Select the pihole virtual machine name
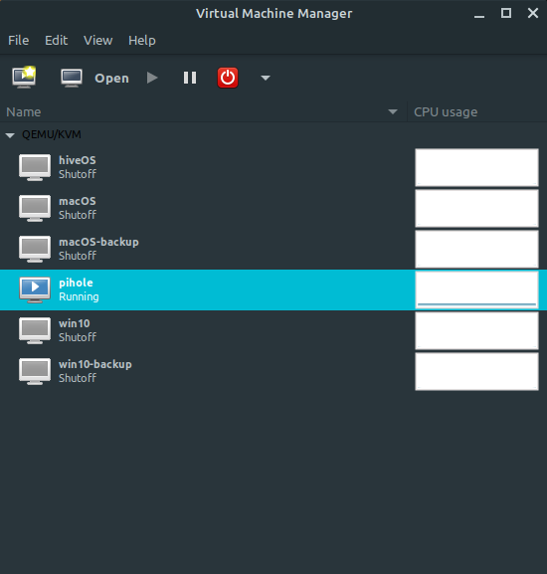This screenshot has width=547, height=574. (76, 283)
